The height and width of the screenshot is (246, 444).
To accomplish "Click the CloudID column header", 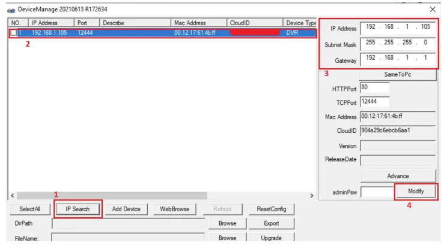I will click(255, 23).
